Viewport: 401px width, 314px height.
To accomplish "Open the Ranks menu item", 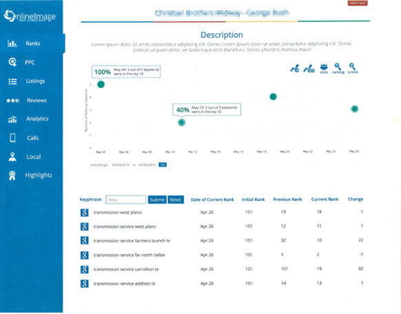I will (33, 43).
